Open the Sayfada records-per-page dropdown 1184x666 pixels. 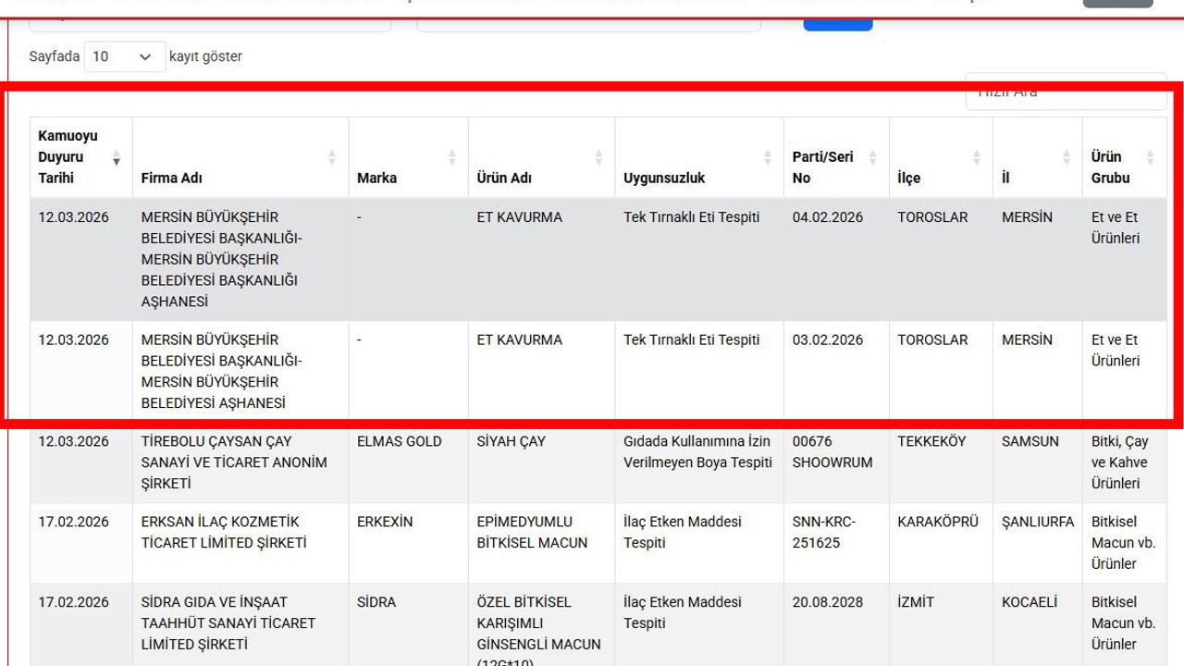pos(125,56)
